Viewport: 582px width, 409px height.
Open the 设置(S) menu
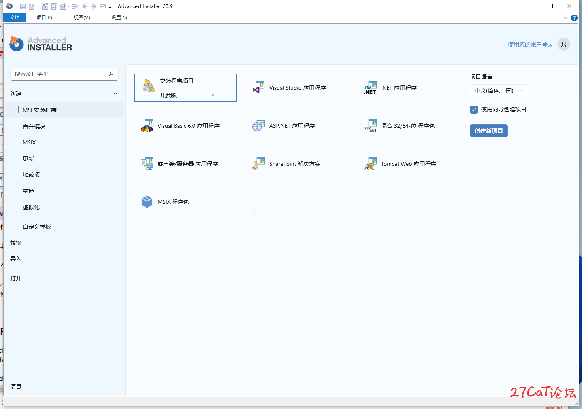coord(119,17)
